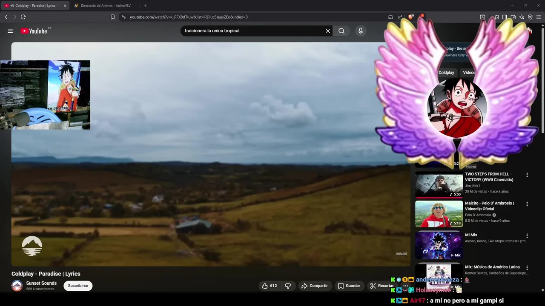Open the Brave Rewards triangle icon
The image size is (545, 306).
[421, 17]
